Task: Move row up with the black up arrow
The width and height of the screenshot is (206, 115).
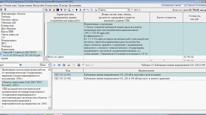Action: (77, 10)
